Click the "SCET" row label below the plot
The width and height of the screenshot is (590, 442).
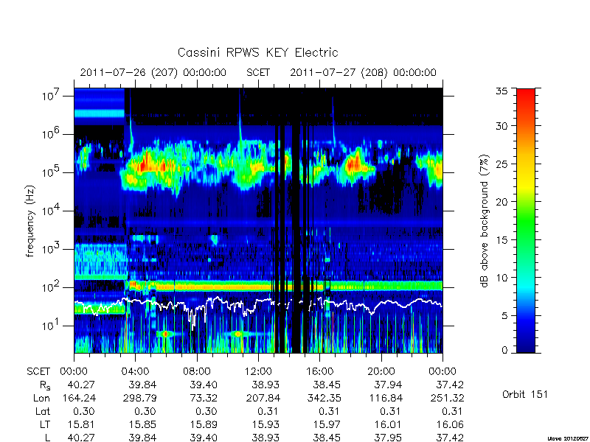coord(38,371)
